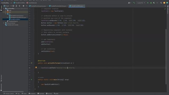Run the current file with the green play icon
The height and width of the screenshot is (95, 169).
tap(148, 3)
